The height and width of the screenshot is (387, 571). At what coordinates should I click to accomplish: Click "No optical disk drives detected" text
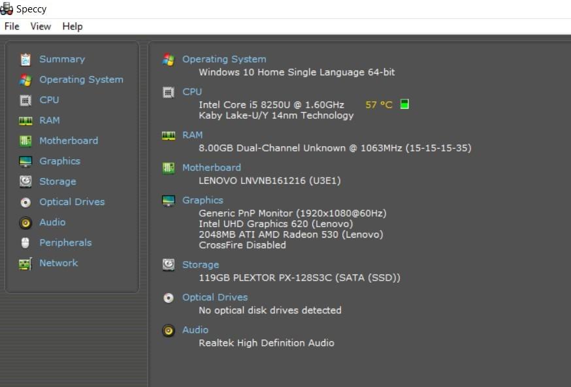270,310
